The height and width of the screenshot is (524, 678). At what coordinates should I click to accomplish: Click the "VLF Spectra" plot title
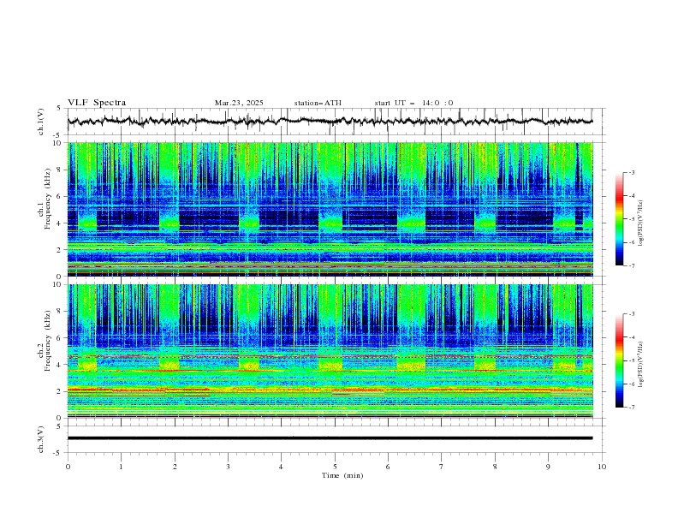point(97,103)
